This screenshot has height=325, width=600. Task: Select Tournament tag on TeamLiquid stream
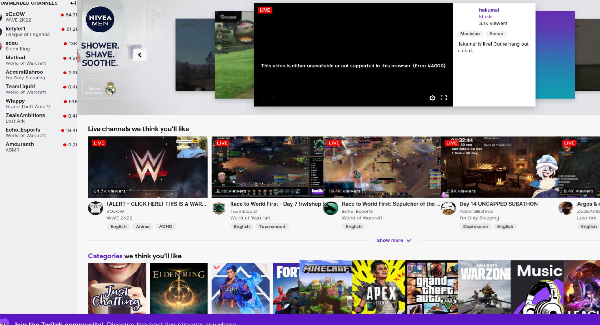click(x=272, y=227)
